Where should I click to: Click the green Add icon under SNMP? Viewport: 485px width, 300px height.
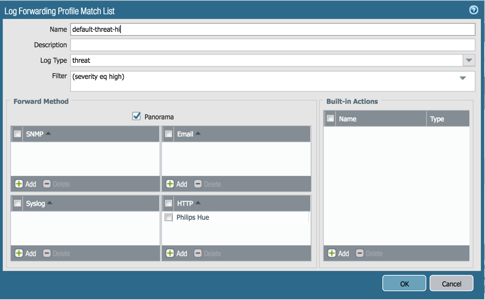click(19, 184)
